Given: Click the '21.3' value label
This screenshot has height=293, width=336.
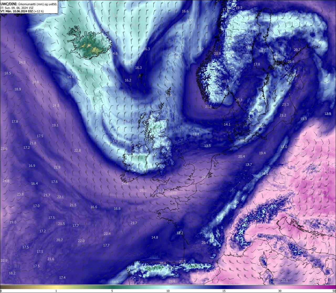Looking at the screenshot, I should 285,104.
